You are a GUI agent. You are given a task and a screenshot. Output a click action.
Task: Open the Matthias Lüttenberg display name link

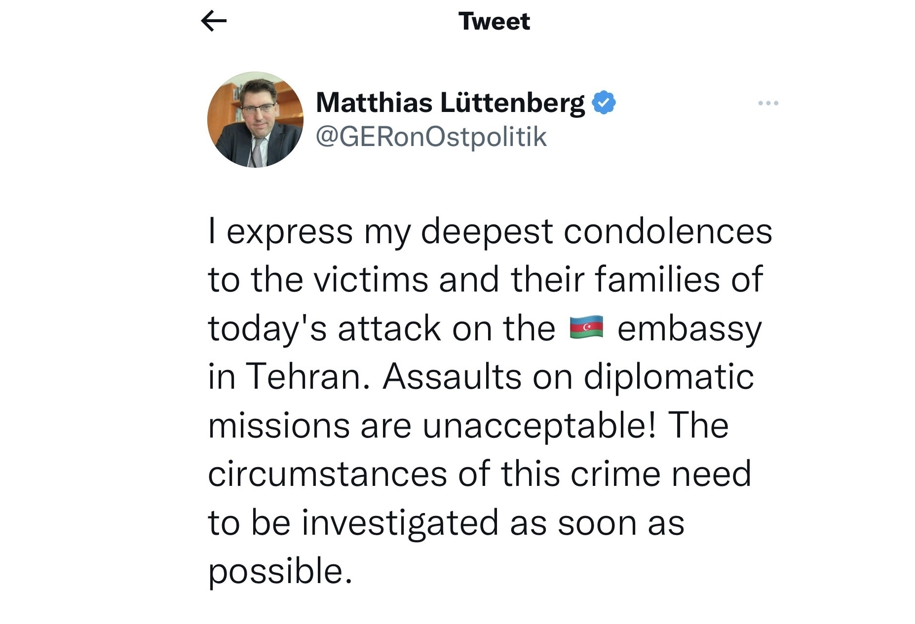(x=450, y=103)
